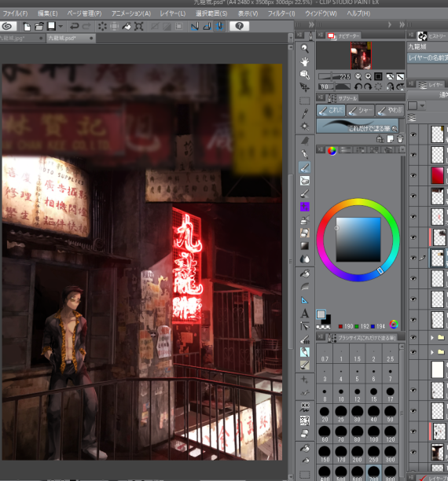Open the save options dropdown arrow
The height and width of the screenshot is (481, 448).
(x=61, y=27)
